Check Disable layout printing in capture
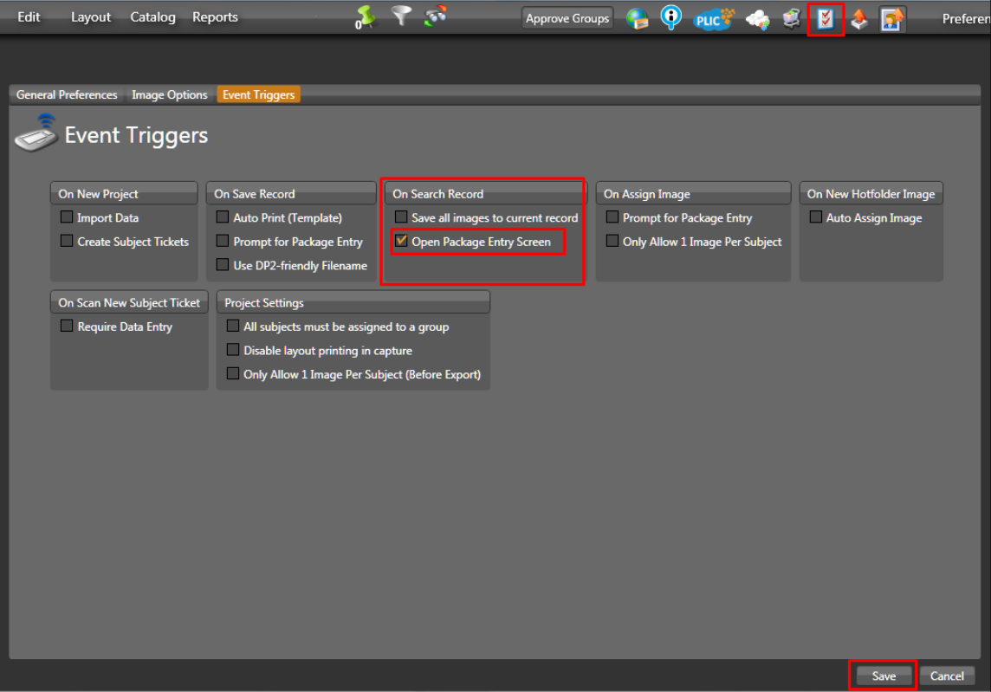The height and width of the screenshot is (692, 991). pyautogui.click(x=232, y=350)
